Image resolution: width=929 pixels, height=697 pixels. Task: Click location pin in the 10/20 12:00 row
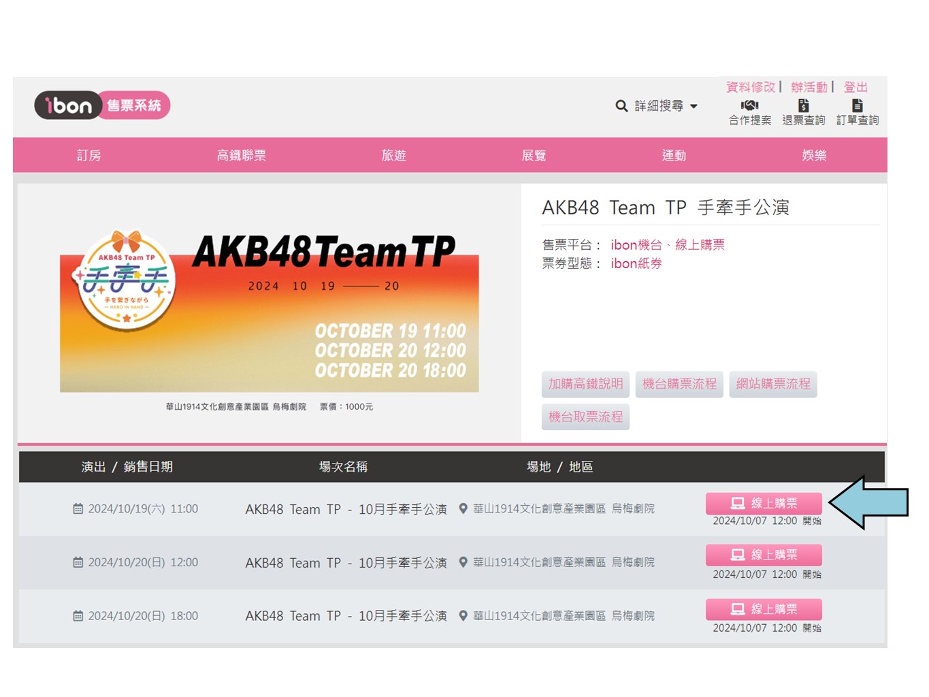[x=463, y=562]
